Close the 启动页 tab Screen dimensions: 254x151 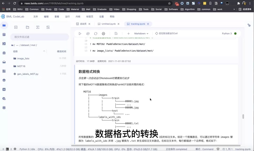89,24
